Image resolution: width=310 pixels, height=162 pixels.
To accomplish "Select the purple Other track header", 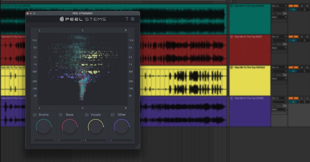I will [x=250, y=111].
